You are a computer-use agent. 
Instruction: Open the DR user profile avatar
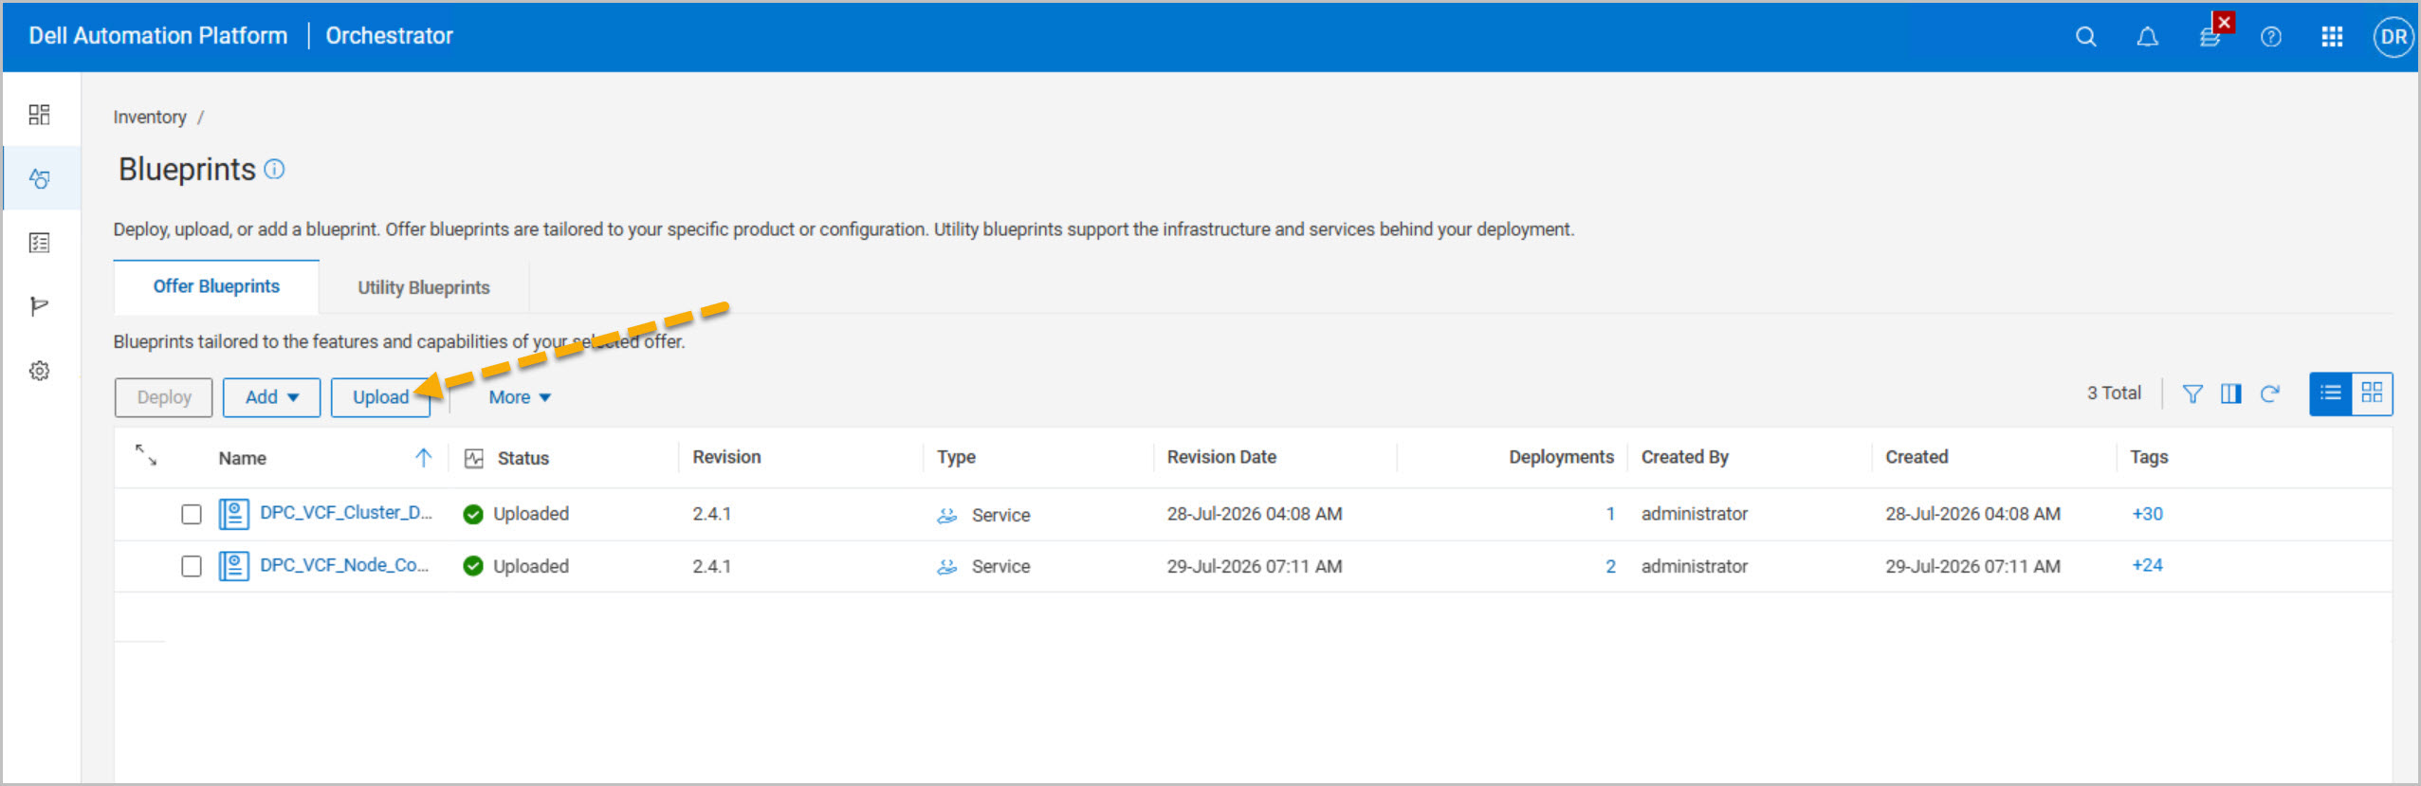[2393, 37]
